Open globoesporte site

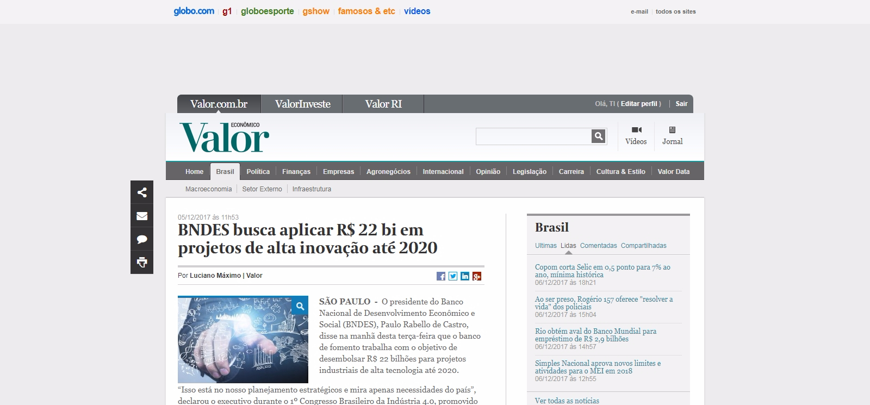coord(268,11)
